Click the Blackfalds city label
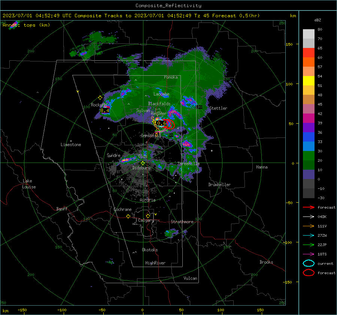This screenshot has height=315, width=337. pos(159,104)
